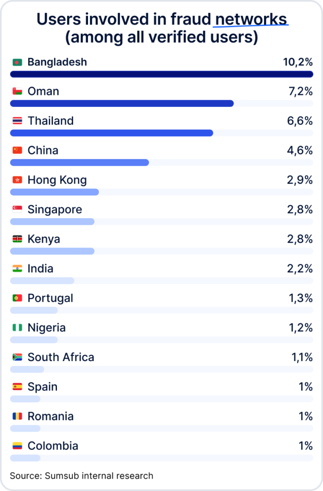Click the Bangladesh flag icon
This screenshot has width=323, height=491.
coord(17,62)
